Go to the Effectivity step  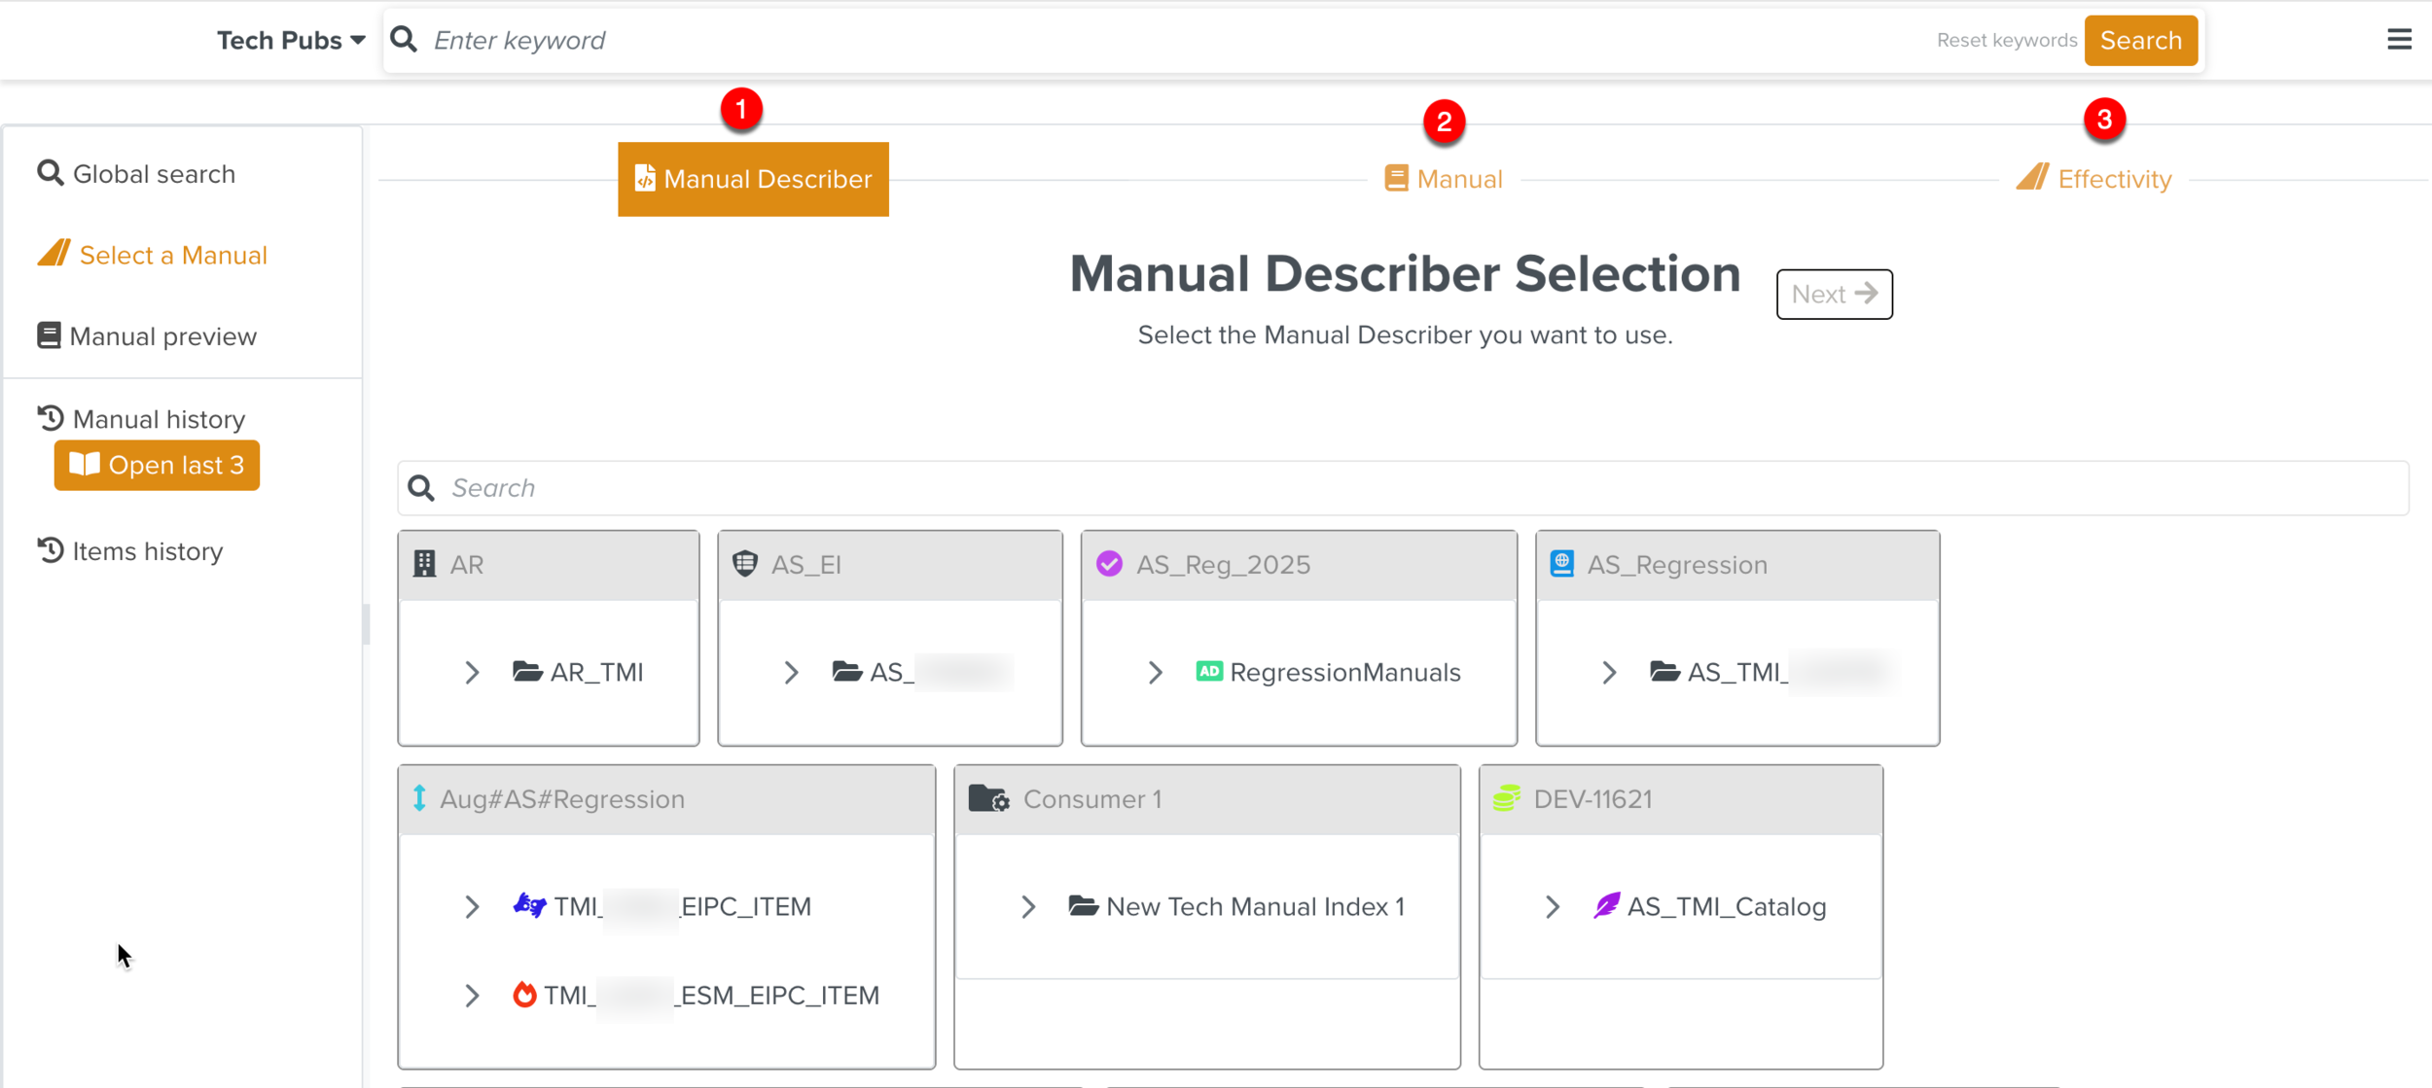click(x=2093, y=179)
